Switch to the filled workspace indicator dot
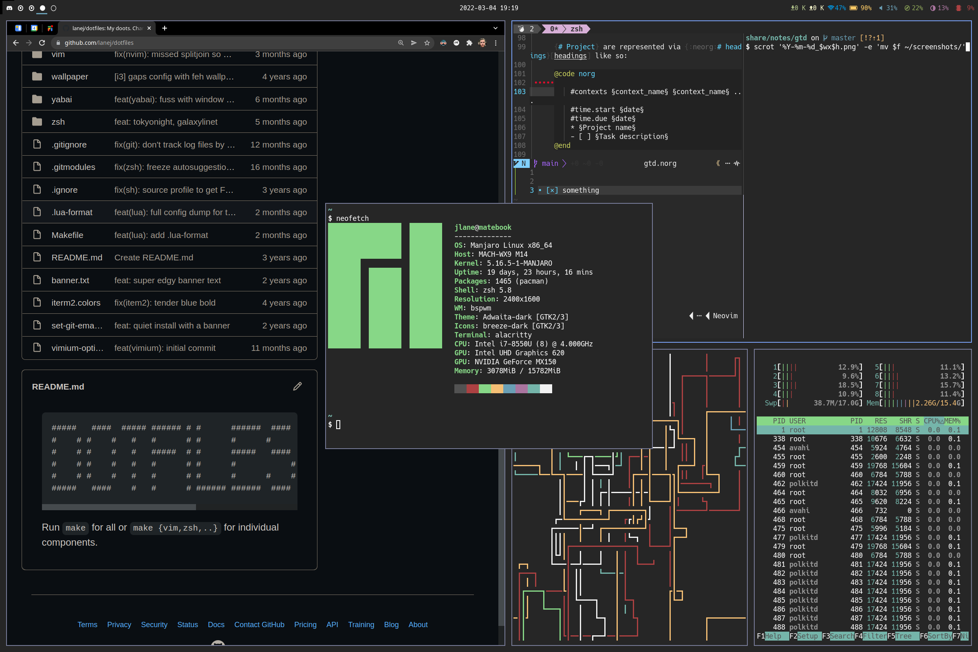This screenshot has height=652, width=978. 42,8
